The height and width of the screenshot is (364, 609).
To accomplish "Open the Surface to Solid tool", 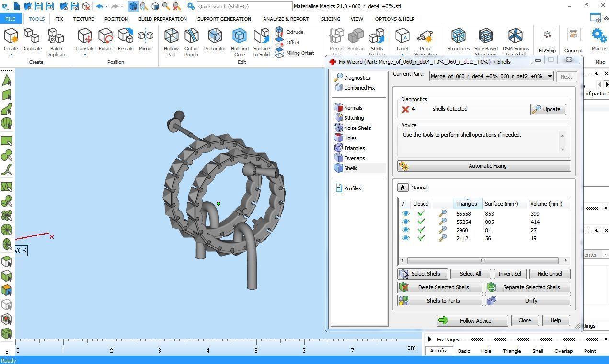I will (x=262, y=42).
